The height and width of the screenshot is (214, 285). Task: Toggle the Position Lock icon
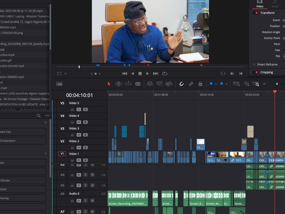click(200, 84)
